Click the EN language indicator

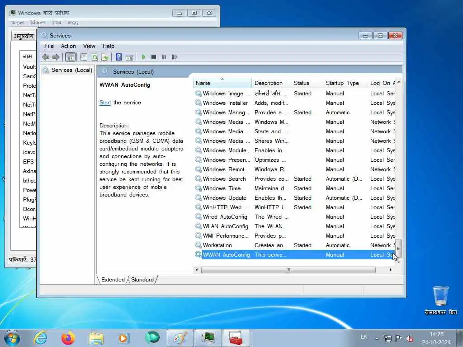(x=364, y=337)
